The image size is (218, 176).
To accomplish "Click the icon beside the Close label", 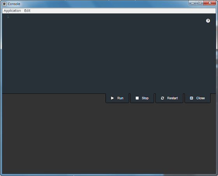I will (192, 98).
